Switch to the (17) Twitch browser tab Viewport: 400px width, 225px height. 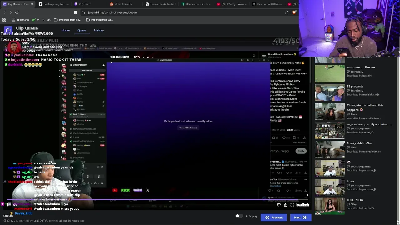tap(82, 4)
